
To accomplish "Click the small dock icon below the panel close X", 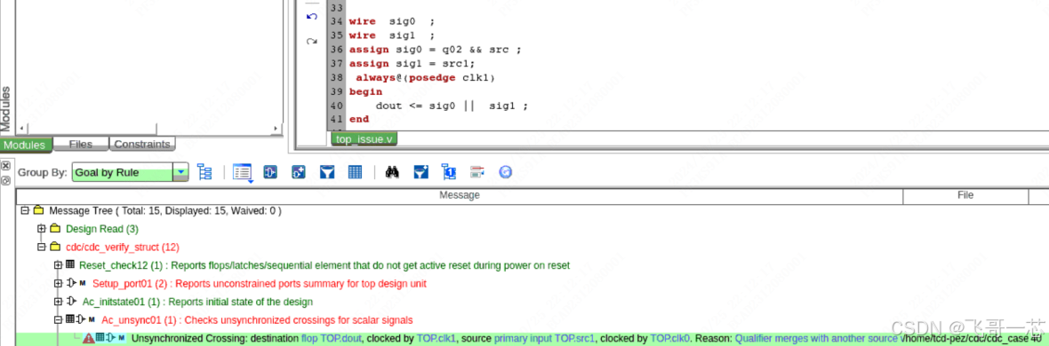I will pos(6,180).
